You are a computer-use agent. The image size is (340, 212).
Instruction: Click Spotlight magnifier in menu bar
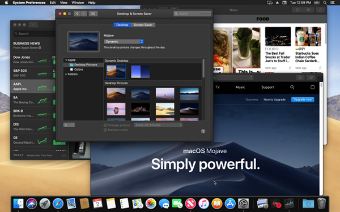pos(325,3)
